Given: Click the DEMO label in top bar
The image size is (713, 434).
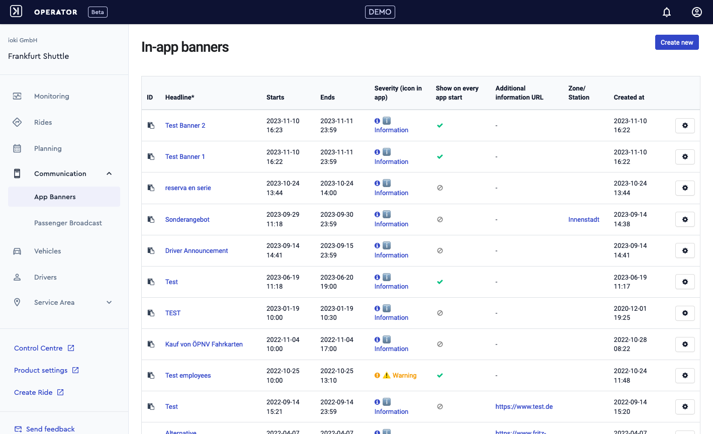Looking at the screenshot, I should pos(380,12).
